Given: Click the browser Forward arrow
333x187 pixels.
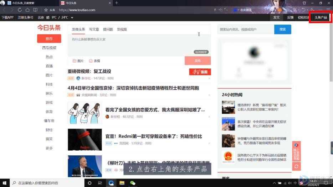Looking at the screenshot, I should click(12, 10).
